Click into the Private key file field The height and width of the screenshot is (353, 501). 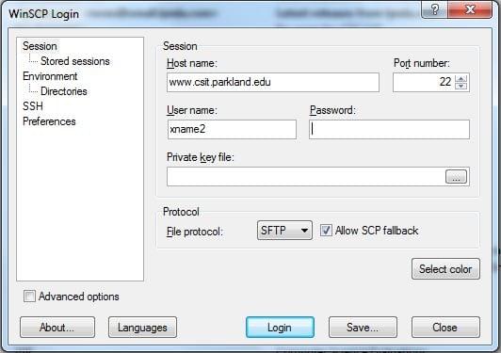click(306, 176)
